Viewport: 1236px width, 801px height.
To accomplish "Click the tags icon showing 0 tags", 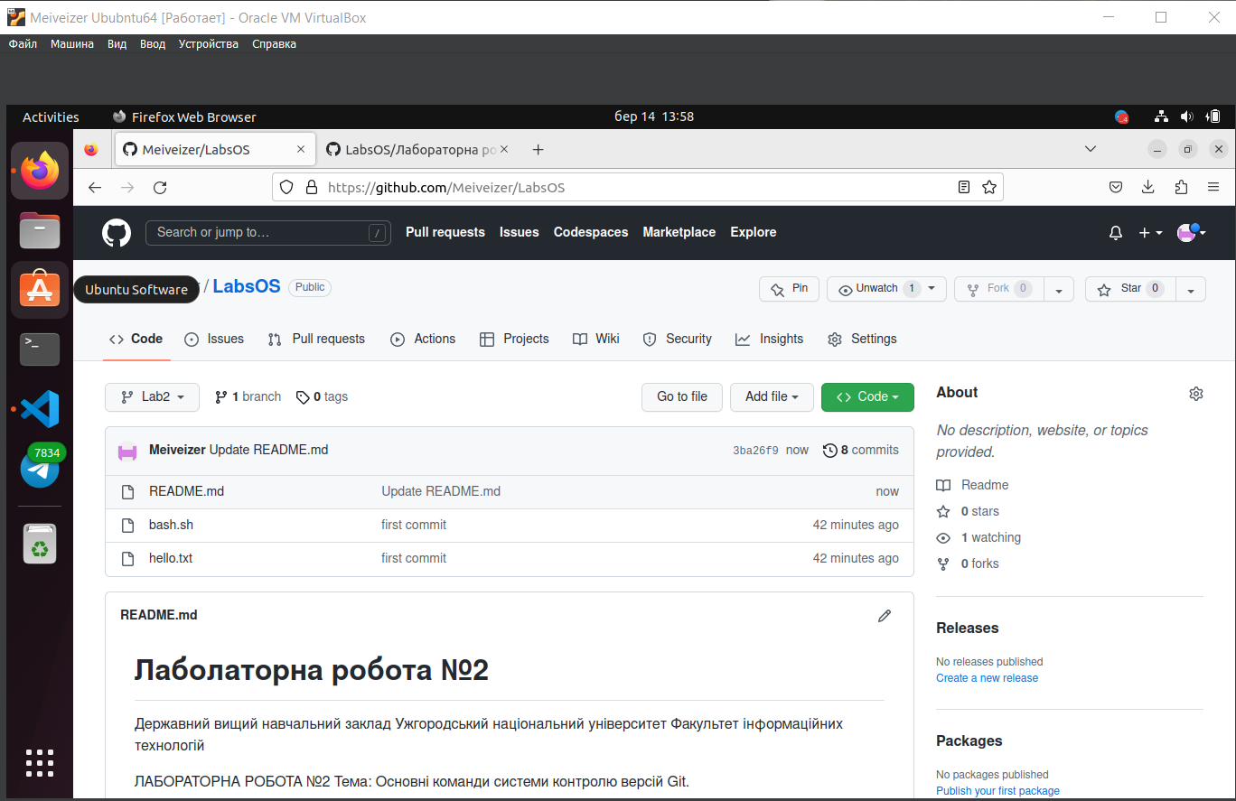I will (304, 396).
